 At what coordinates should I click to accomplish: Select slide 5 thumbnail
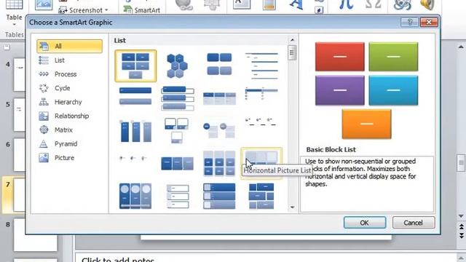(20, 115)
